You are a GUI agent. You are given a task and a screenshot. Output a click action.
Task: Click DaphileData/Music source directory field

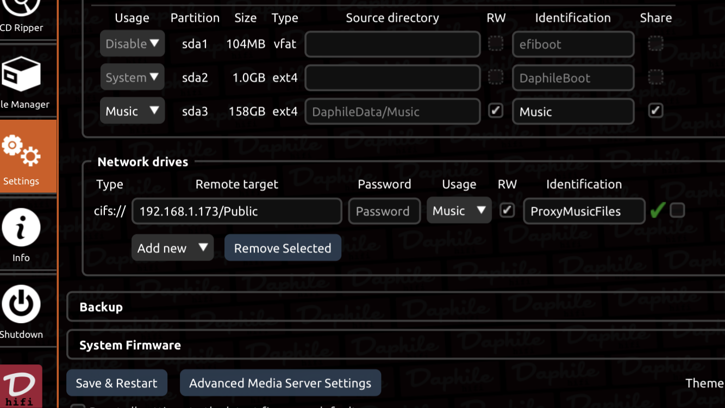[x=392, y=112]
